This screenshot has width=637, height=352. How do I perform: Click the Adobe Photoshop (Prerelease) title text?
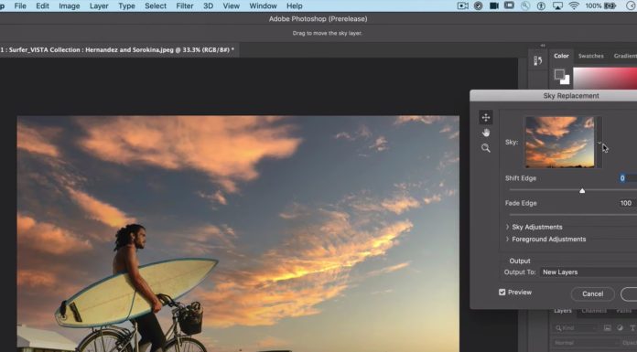tap(318, 18)
